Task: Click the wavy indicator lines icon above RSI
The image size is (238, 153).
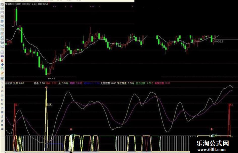Action: (2, 52)
